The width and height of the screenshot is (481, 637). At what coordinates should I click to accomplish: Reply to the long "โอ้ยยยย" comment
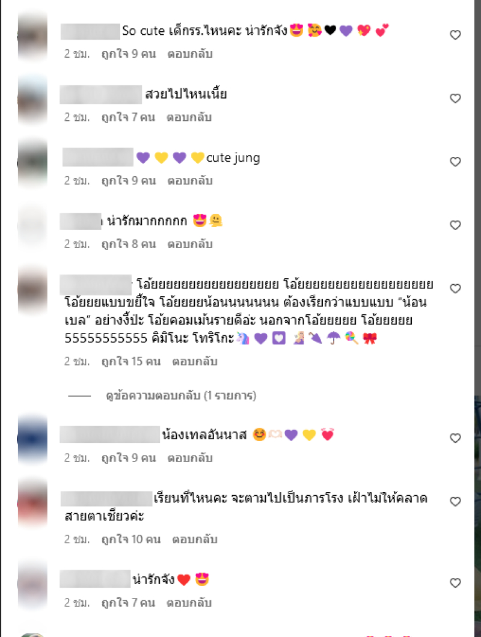(x=195, y=361)
